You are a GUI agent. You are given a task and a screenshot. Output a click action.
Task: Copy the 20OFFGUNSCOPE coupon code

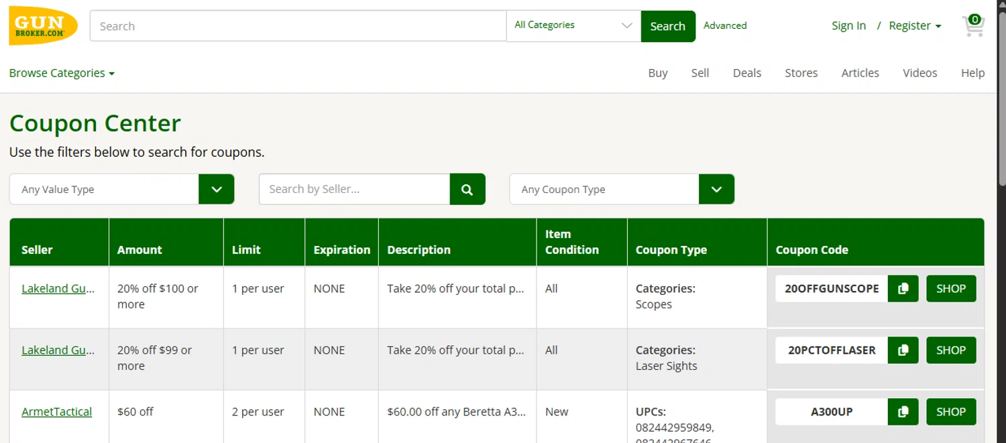(903, 289)
